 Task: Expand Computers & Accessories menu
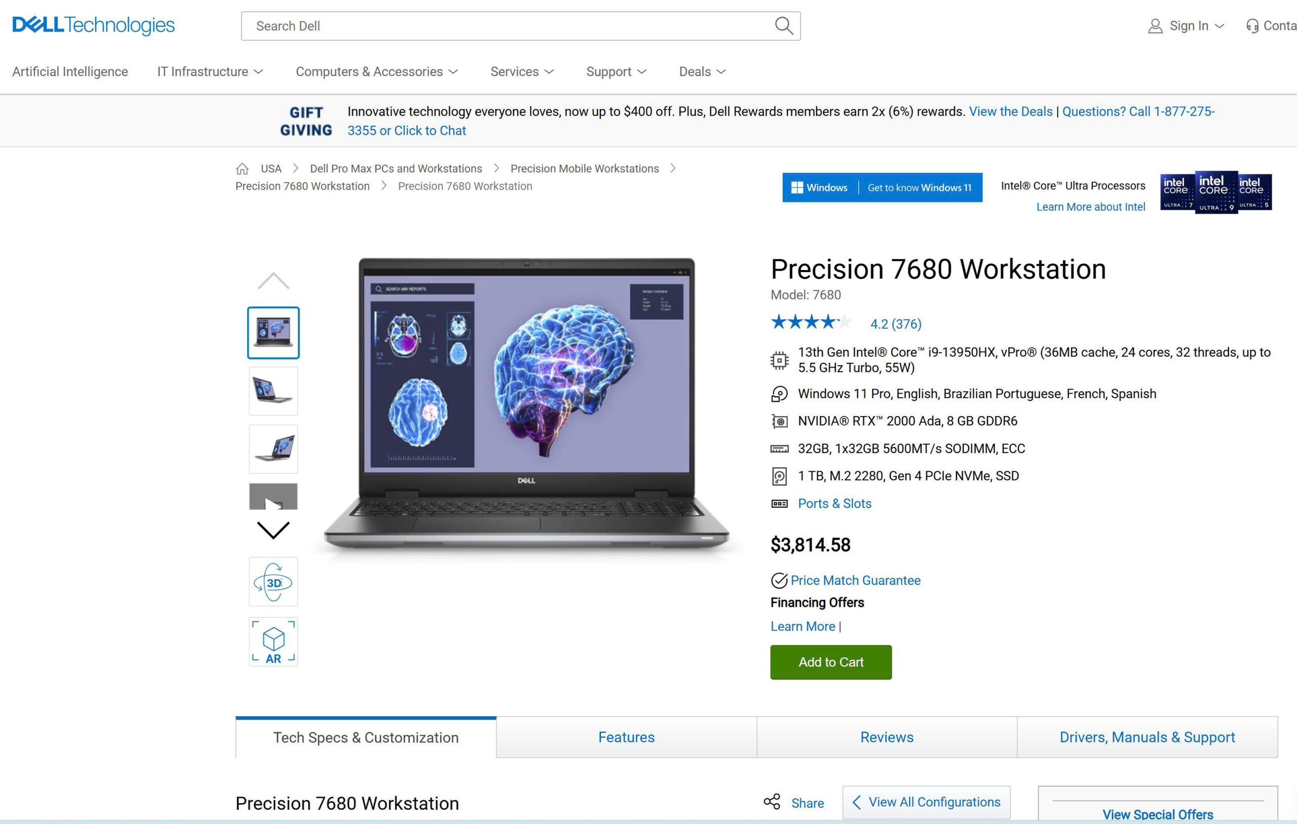[x=376, y=71]
